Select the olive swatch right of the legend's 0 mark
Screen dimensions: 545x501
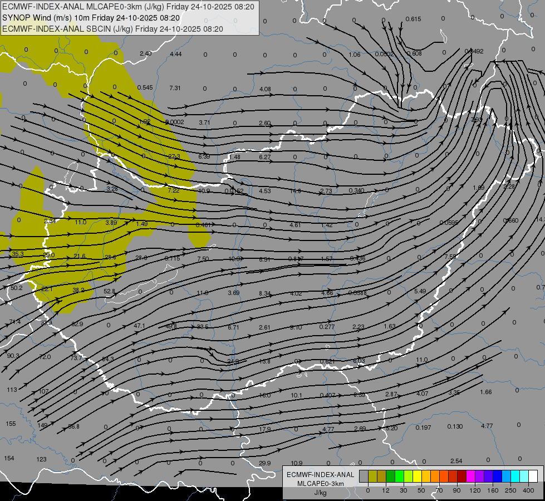click(372, 477)
